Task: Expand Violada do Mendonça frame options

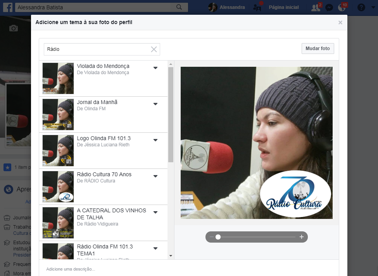Action: click(155, 68)
